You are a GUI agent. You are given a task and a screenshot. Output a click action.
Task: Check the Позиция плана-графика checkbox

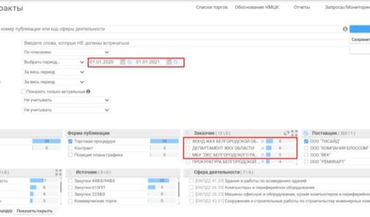tap(70, 155)
